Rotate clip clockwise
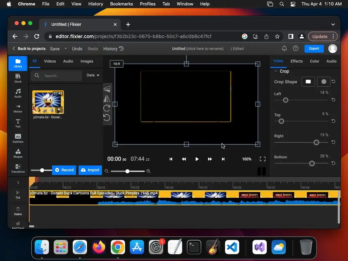The width and height of the screenshot is (348, 261). tap(107, 108)
